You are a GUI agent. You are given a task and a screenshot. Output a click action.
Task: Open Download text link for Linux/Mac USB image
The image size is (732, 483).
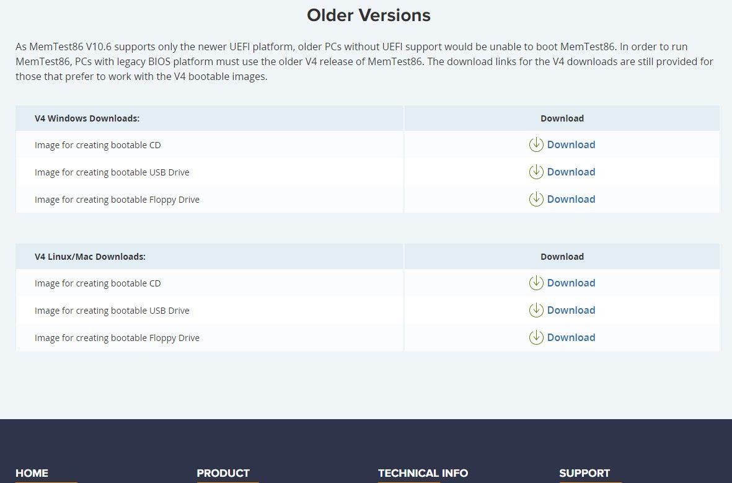click(x=571, y=310)
